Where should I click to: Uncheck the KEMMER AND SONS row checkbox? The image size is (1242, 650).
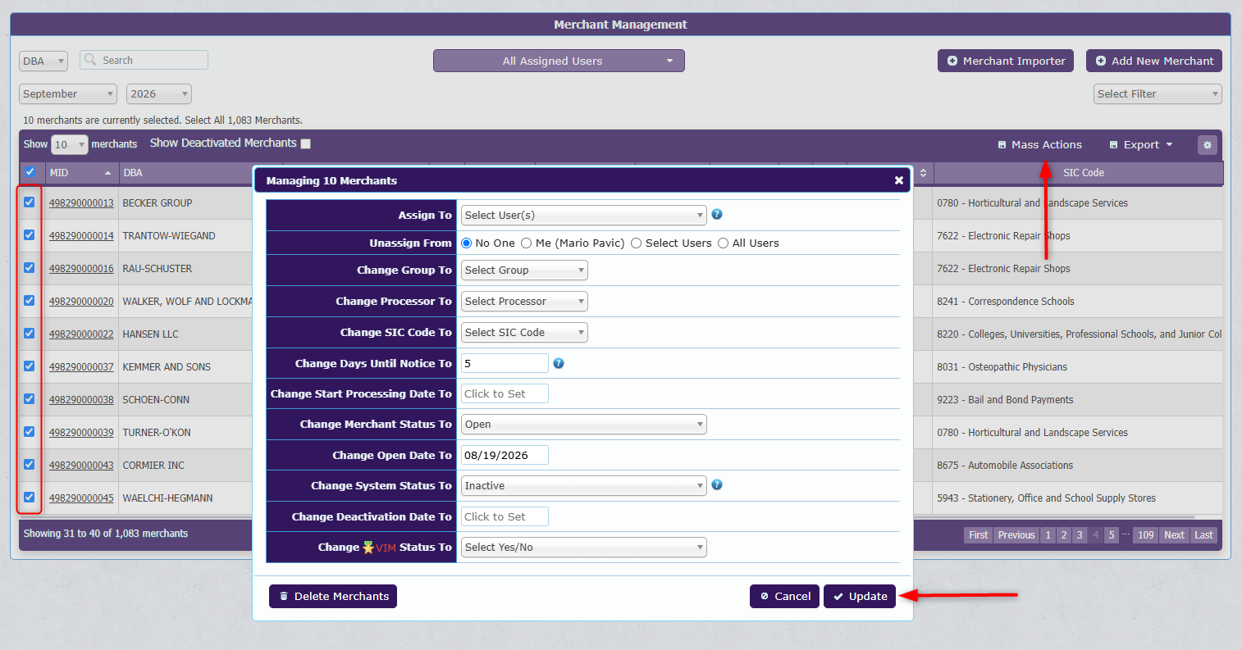(30, 366)
